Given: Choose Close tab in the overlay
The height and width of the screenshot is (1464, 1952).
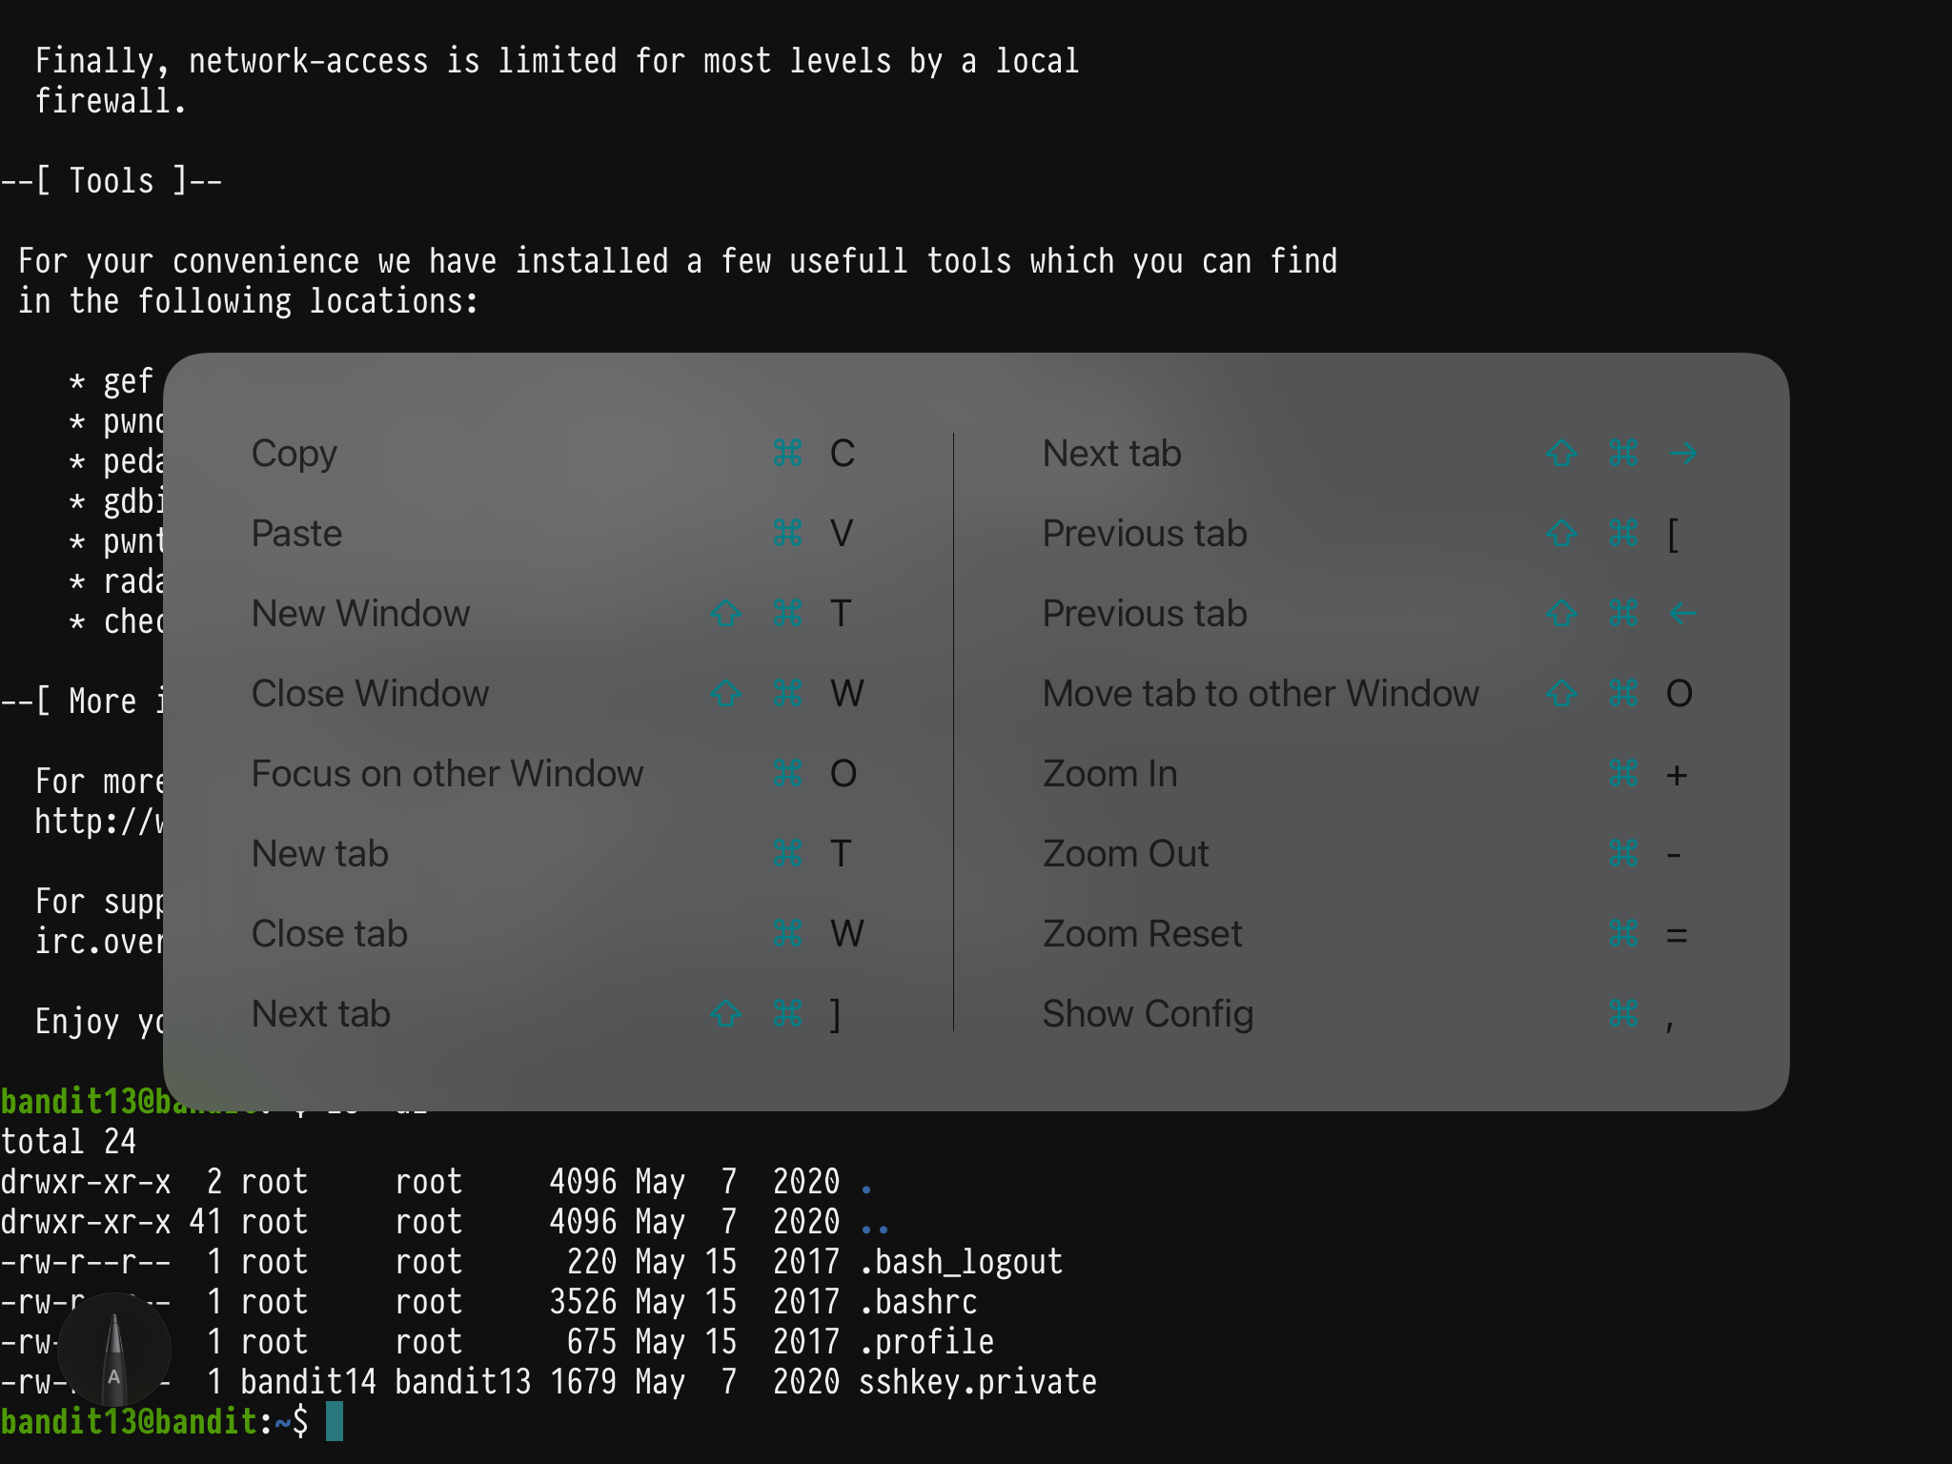Looking at the screenshot, I should (329, 934).
